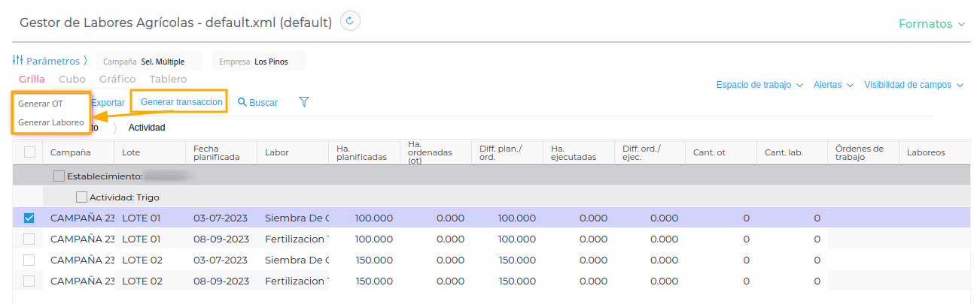
Task: Switch to the Grilla tab
Action: (x=32, y=79)
